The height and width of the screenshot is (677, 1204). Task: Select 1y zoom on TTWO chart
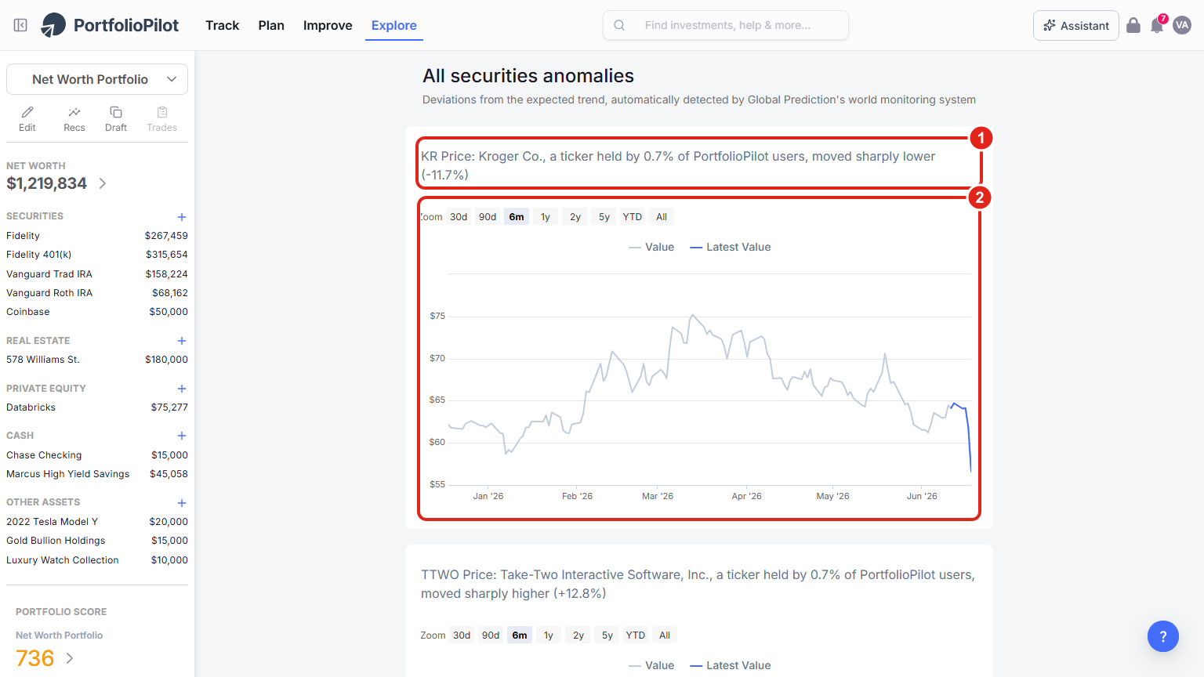point(549,635)
